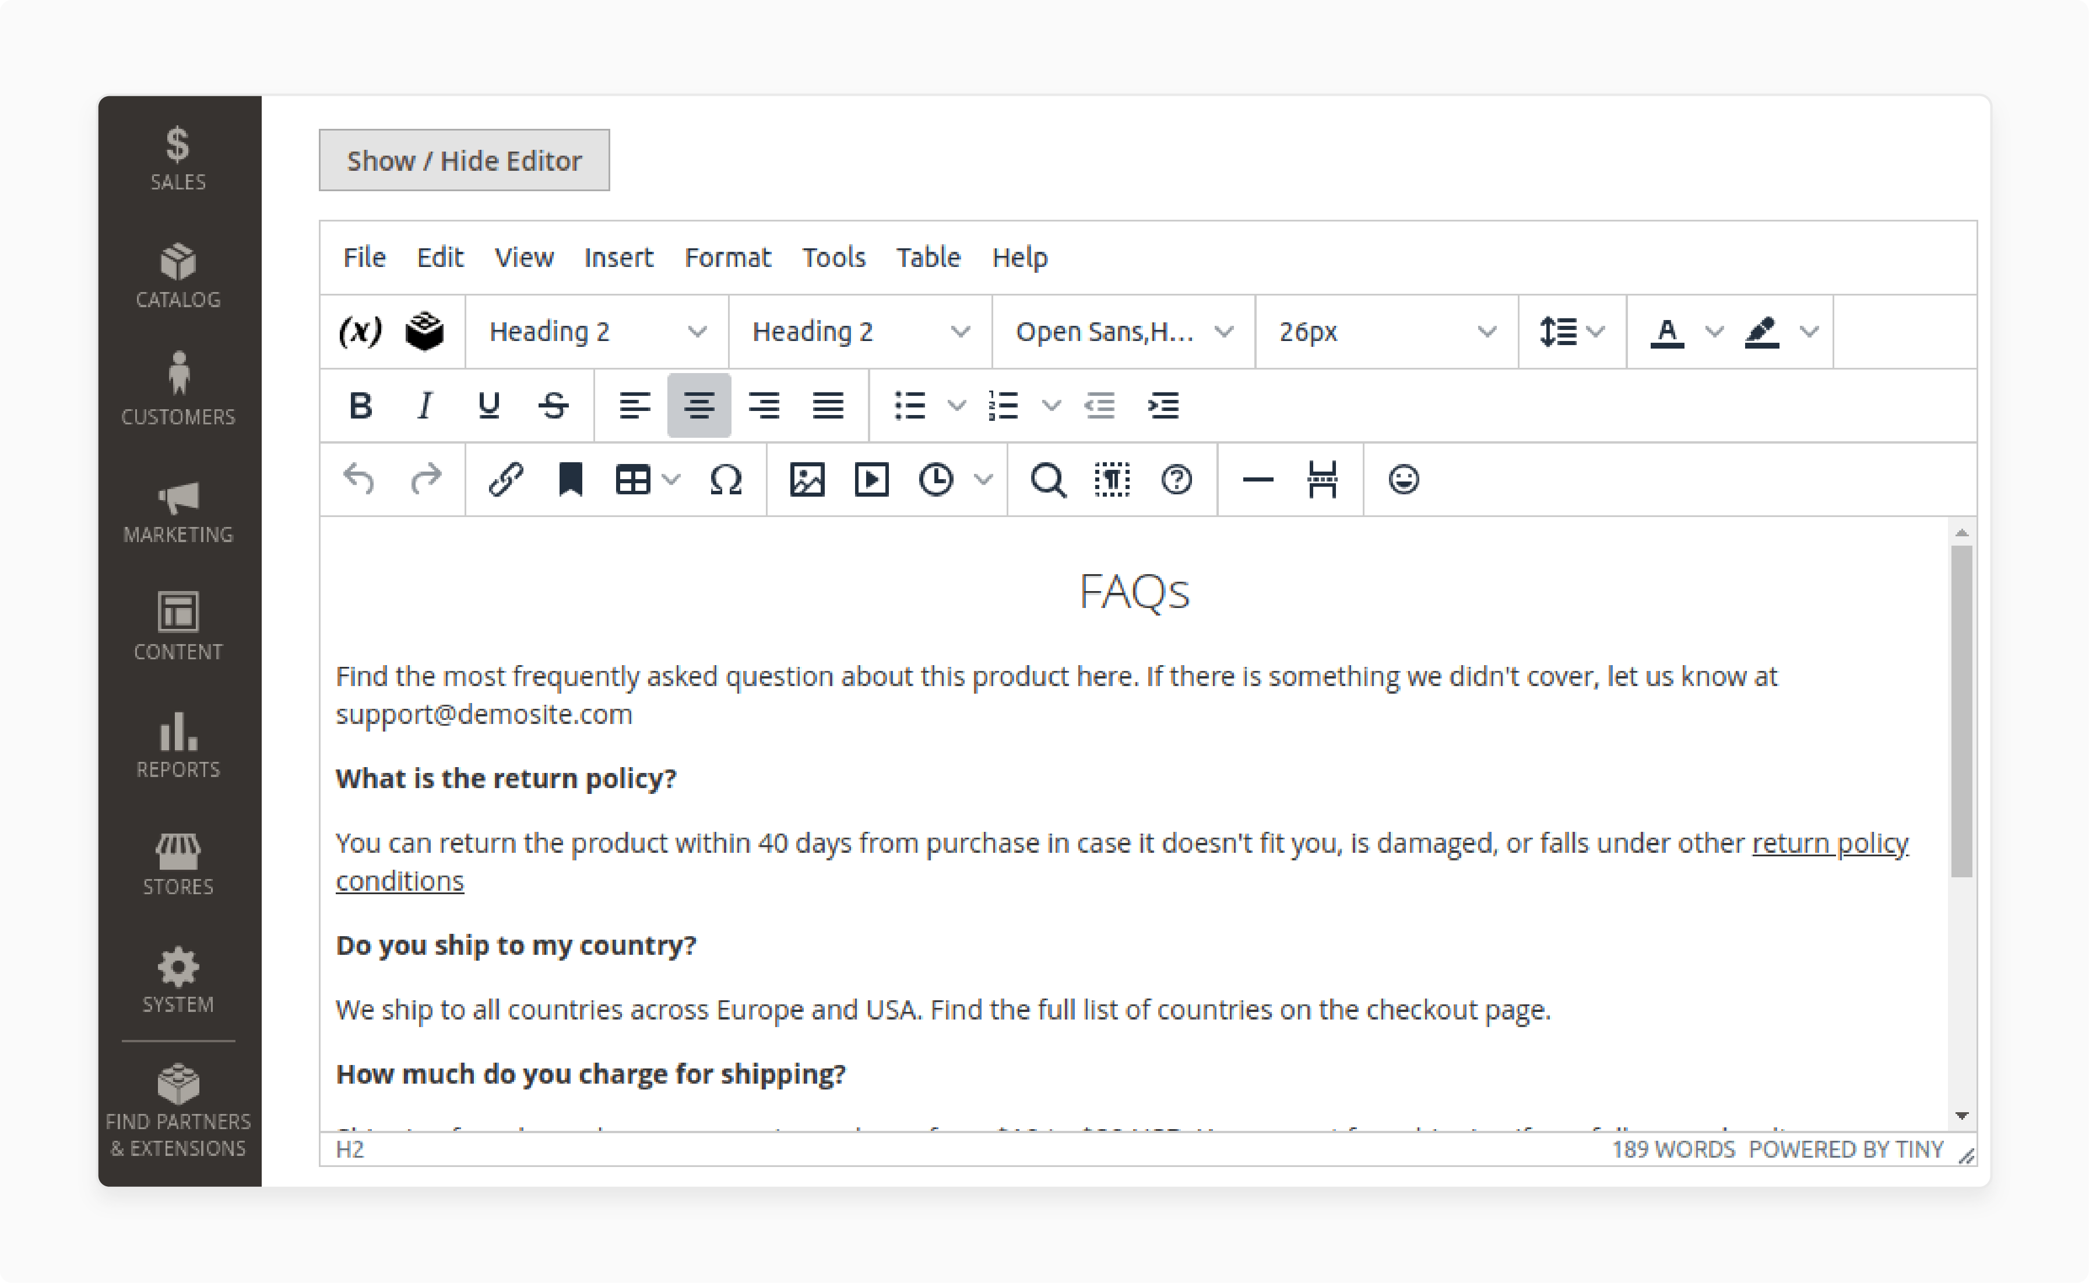Align text left
Image resolution: width=2089 pixels, height=1283 pixels.
pyautogui.click(x=635, y=406)
